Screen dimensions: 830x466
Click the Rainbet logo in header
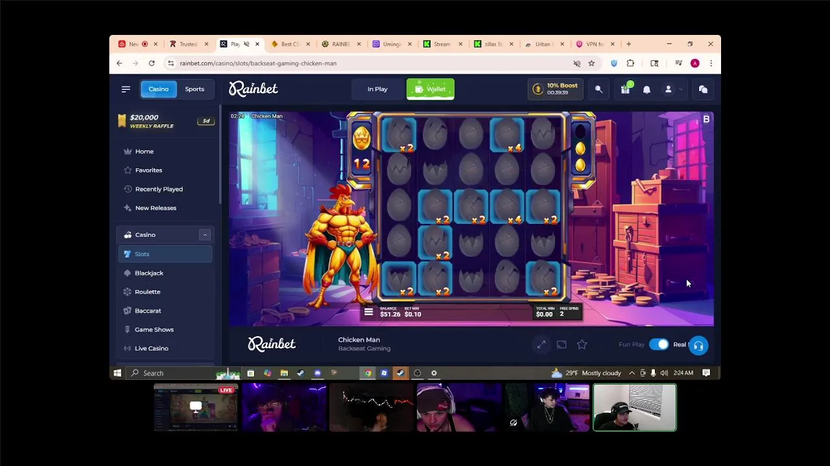click(253, 89)
